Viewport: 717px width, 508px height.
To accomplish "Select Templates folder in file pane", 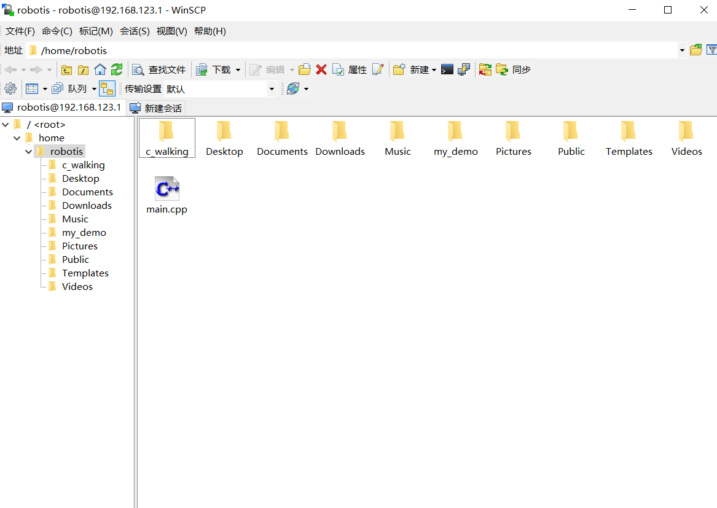I will pos(629,138).
